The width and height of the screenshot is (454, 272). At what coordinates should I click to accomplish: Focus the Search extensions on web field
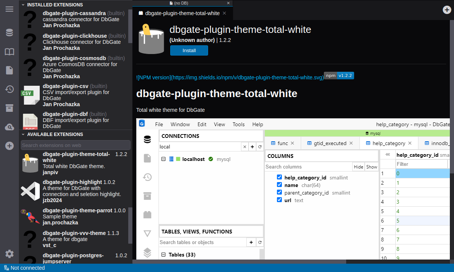(76, 145)
